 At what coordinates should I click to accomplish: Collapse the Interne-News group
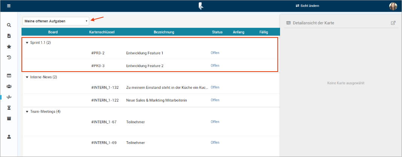pyautogui.click(x=27, y=77)
